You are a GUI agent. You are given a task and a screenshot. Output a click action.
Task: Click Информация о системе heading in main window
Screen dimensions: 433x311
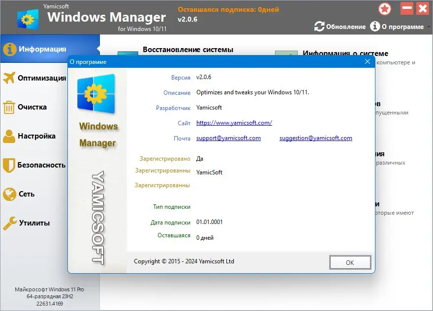(x=345, y=53)
